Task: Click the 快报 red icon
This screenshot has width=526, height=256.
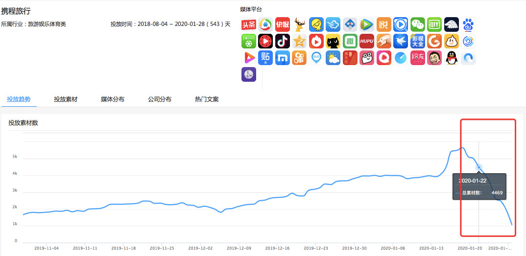Action: click(282, 25)
